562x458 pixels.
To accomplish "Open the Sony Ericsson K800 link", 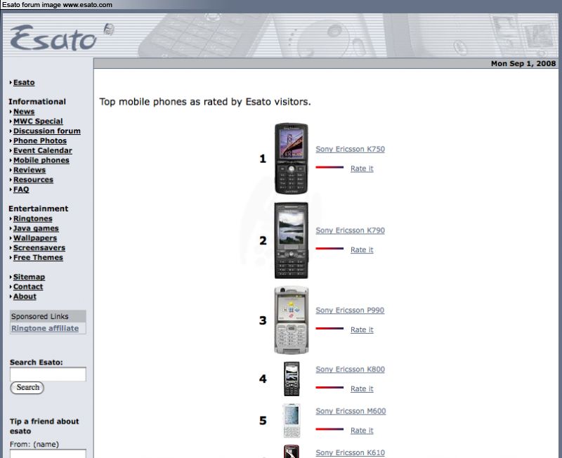I will tap(350, 369).
